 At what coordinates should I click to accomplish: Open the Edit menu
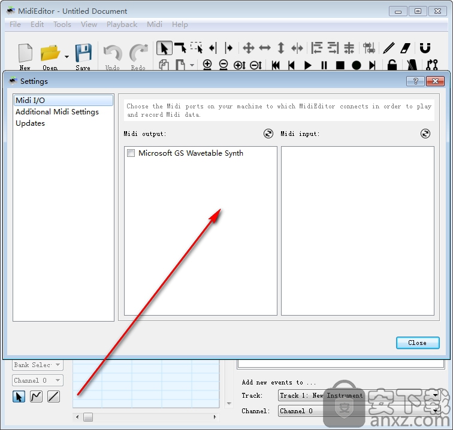(37, 25)
